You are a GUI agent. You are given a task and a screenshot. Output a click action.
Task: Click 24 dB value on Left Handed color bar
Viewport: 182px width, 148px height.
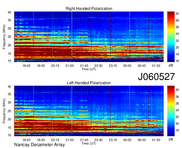[x=177, y=110]
